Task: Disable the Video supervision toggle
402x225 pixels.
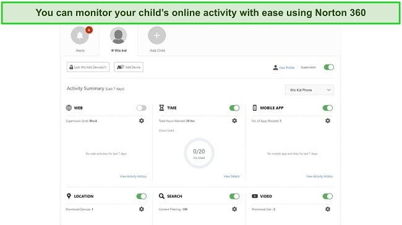Action: pyautogui.click(x=328, y=197)
